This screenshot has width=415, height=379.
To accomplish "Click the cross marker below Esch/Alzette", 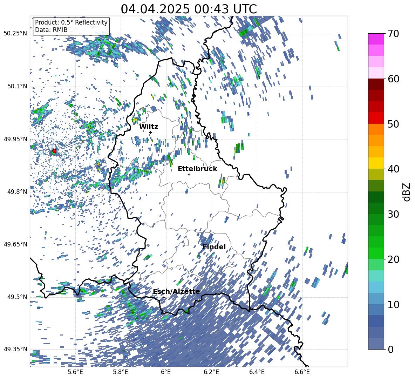I will [164, 297].
